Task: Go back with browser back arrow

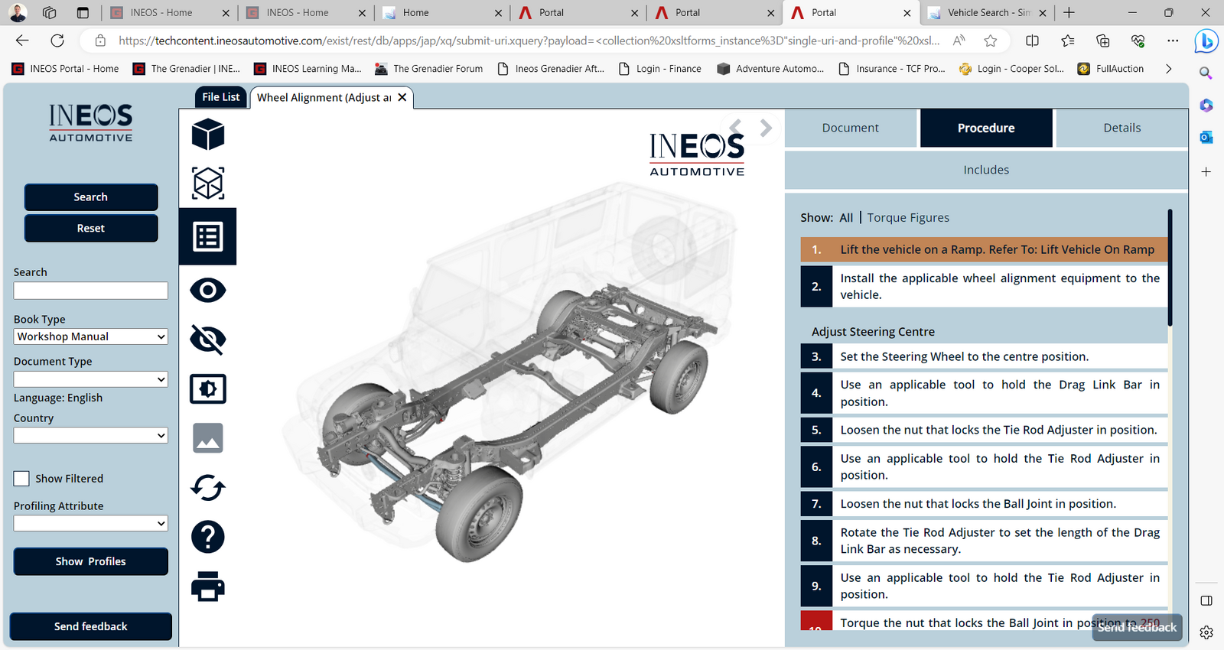Action: 22,41
